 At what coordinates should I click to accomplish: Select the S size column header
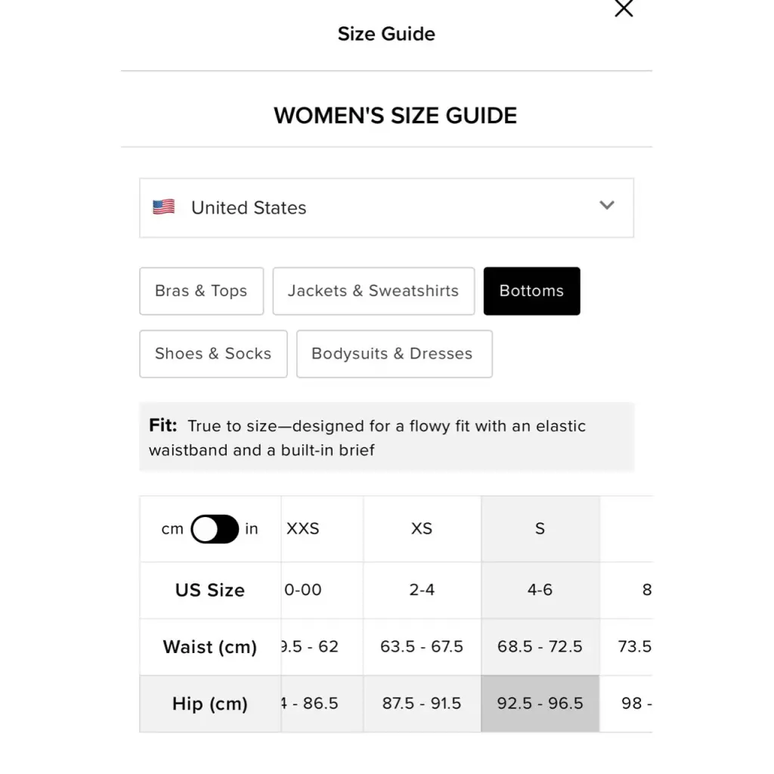pos(540,528)
